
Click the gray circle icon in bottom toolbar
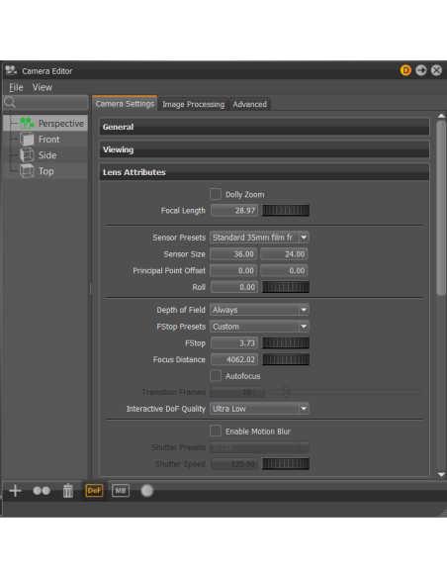(147, 491)
